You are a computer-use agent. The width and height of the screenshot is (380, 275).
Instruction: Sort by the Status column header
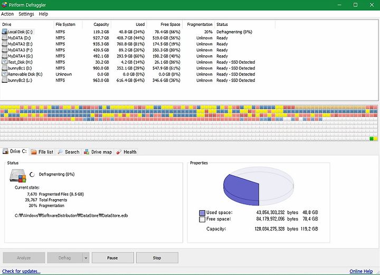[x=245, y=24]
